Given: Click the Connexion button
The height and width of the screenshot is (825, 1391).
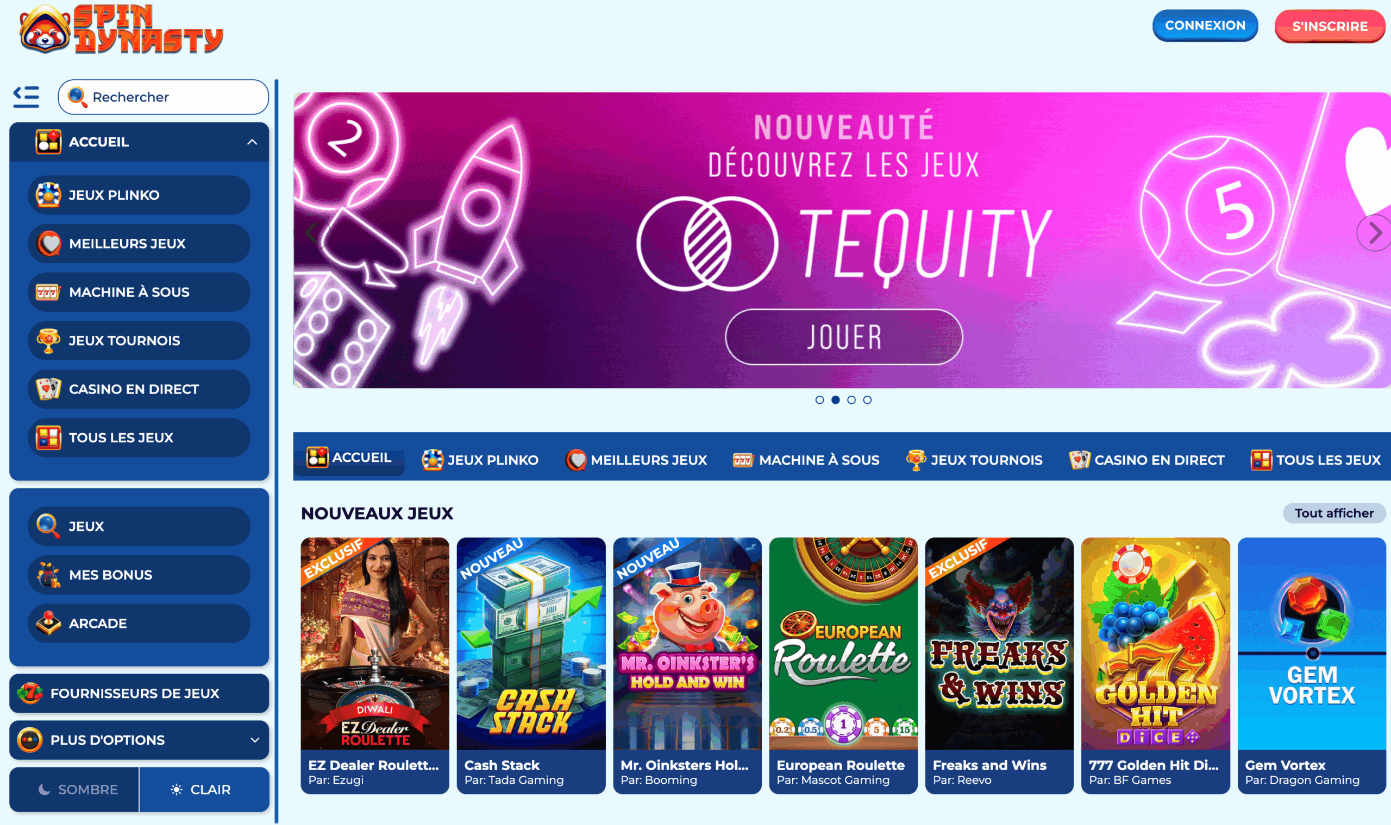Looking at the screenshot, I should [x=1205, y=26].
